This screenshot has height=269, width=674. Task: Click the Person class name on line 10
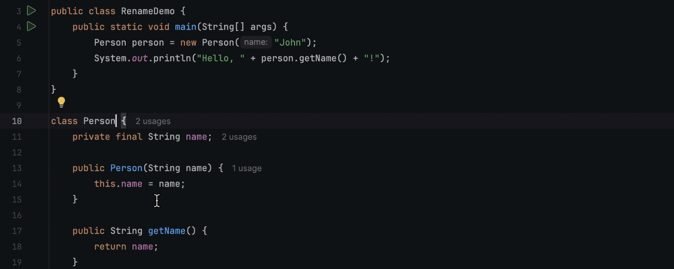coord(99,121)
